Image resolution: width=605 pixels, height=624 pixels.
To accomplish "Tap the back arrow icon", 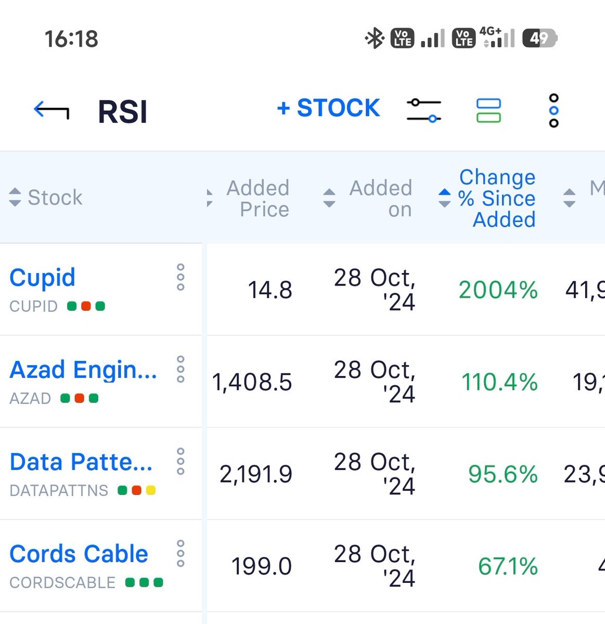I will [52, 110].
